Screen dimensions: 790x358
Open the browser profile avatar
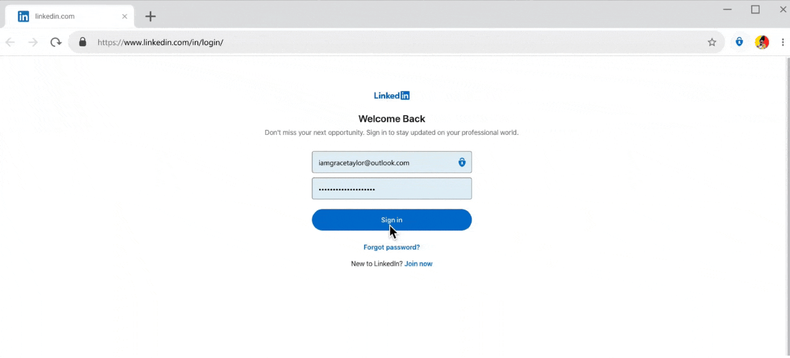[x=762, y=42]
